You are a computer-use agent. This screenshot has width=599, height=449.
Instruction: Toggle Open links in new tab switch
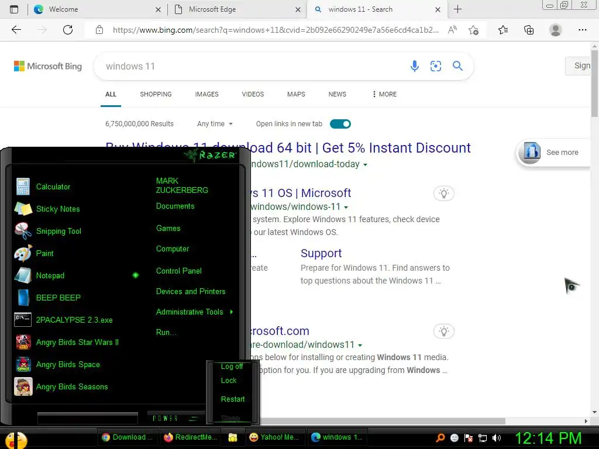click(x=340, y=124)
